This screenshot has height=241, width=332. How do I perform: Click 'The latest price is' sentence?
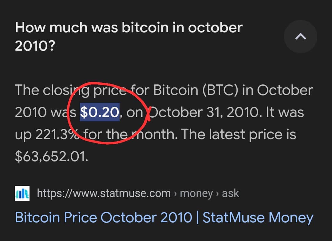pyautogui.click(x=239, y=134)
